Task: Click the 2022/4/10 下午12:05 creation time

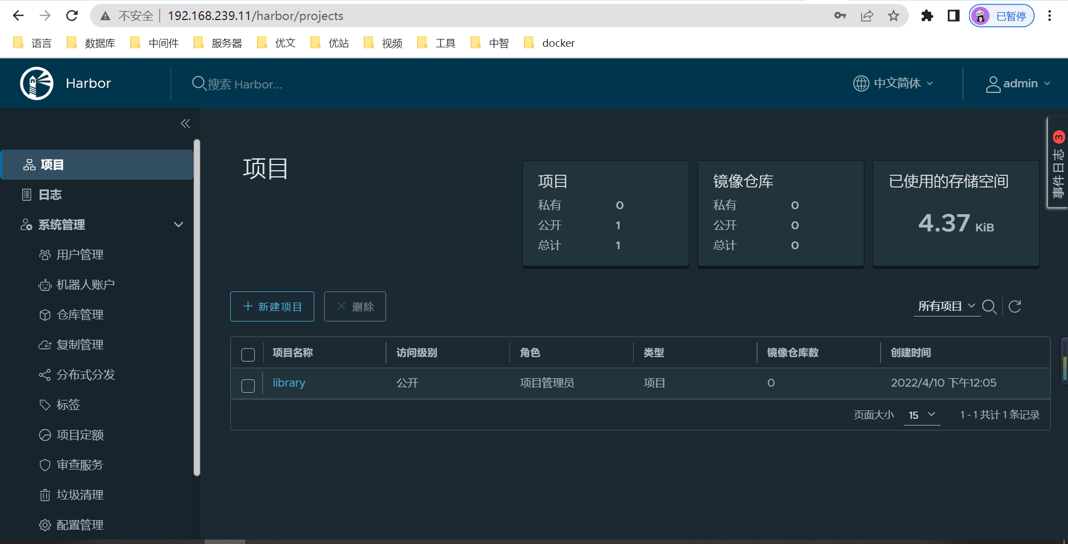Action: pos(943,383)
